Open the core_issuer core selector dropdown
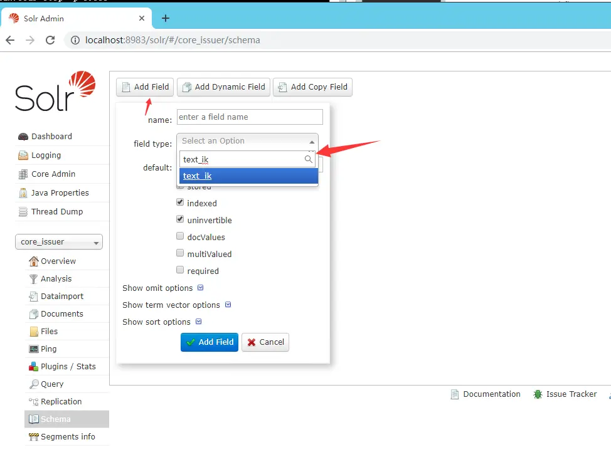611x452 pixels. pos(59,242)
